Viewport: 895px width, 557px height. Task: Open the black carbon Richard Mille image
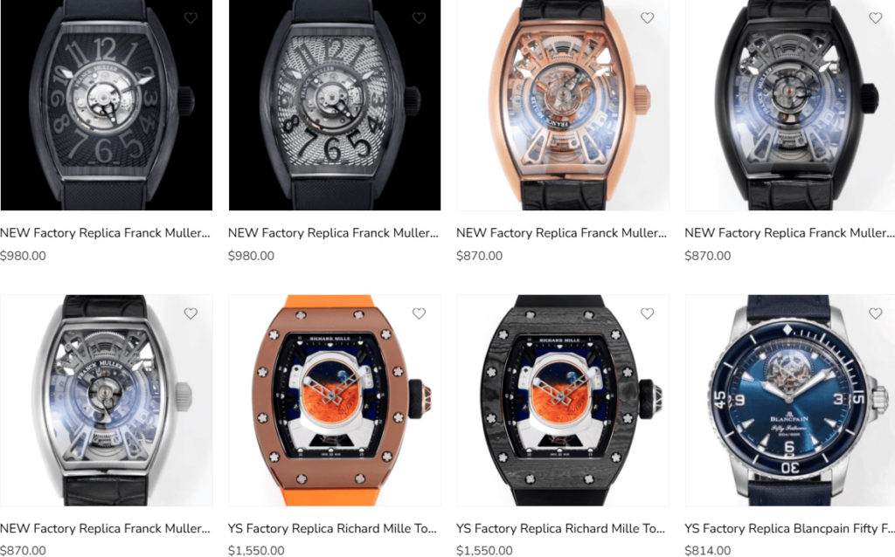click(563, 400)
